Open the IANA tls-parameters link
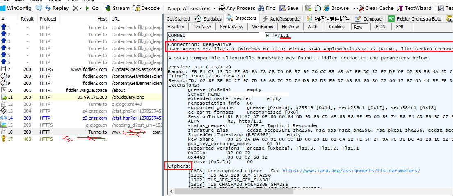 click(x=351, y=171)
